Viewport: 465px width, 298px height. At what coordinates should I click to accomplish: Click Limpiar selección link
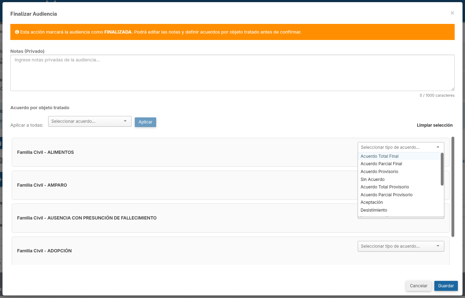pos(435,125)
